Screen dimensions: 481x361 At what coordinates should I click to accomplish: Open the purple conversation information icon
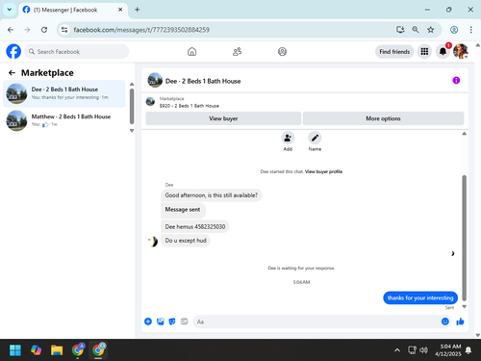(x=456, y=80)
